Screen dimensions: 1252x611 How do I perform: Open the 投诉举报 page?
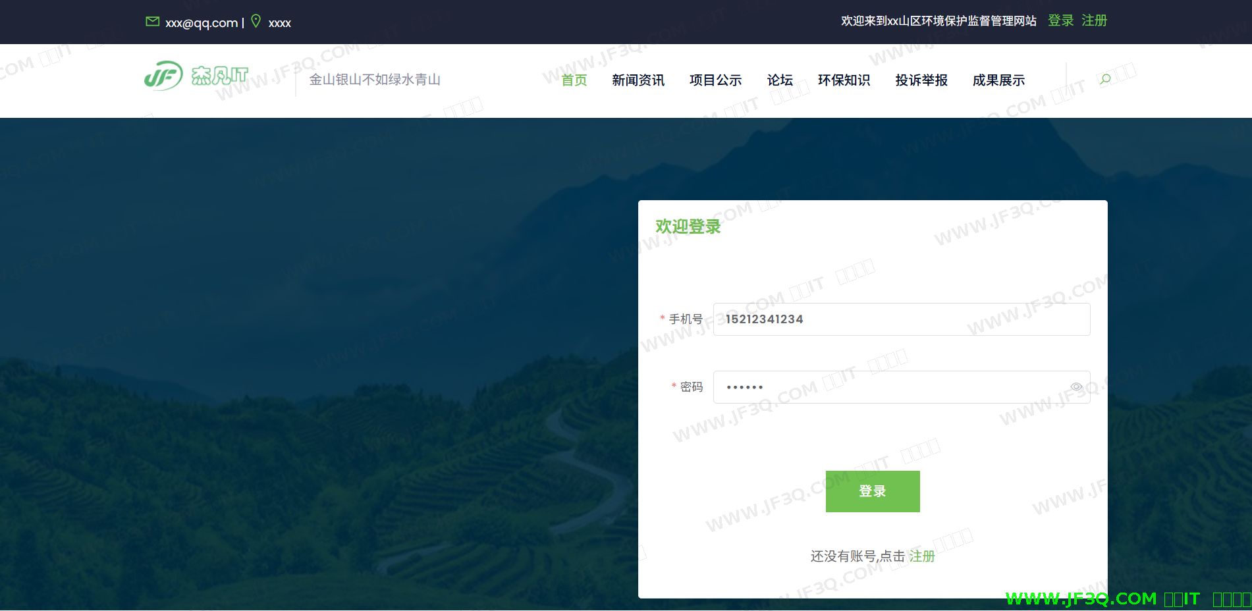(x=921, y=80)
